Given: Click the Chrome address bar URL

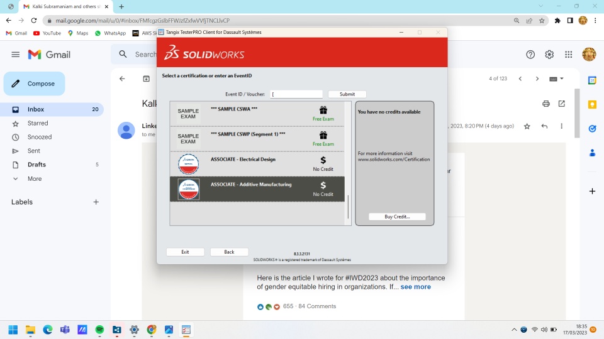Looking at the screenshot, I should pos(143,21).
